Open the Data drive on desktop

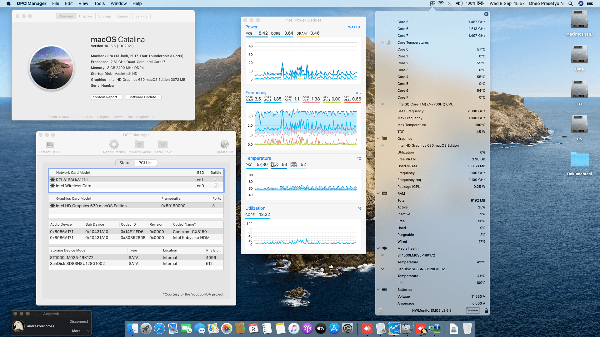point(579,55)
